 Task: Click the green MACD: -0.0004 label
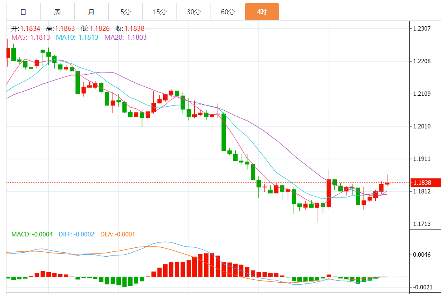click(32, 234)
